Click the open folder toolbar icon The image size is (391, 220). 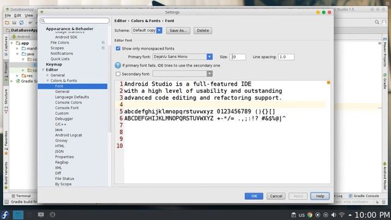pyautogui.click(x=7, y=23)
